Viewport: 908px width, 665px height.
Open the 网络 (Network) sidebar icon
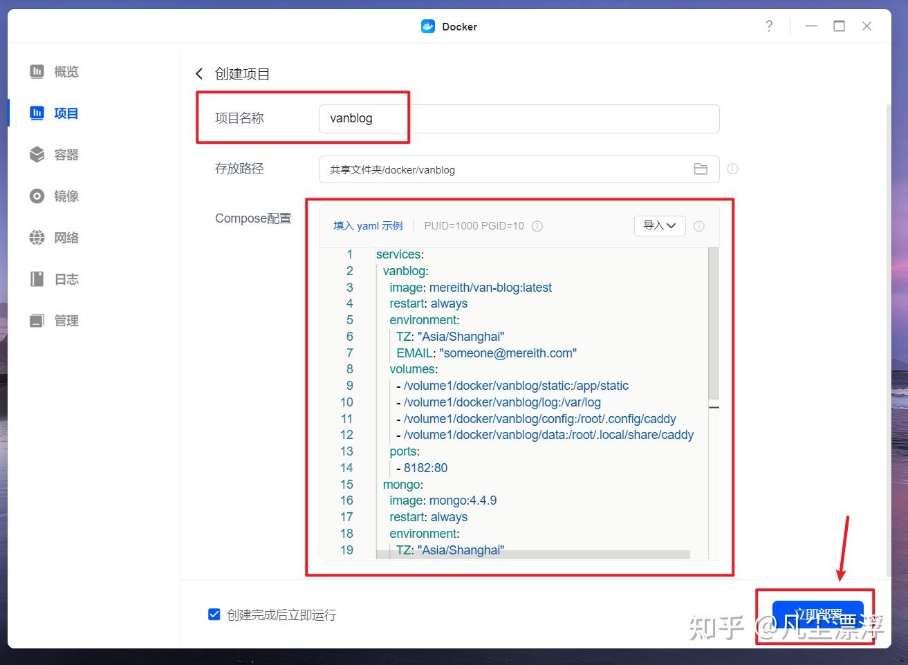pyautogui.click(x=36, y=237)
